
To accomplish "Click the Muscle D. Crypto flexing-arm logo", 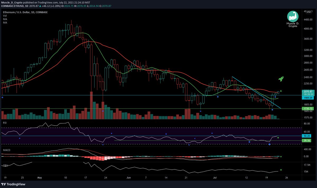I will tap(292, 17).
